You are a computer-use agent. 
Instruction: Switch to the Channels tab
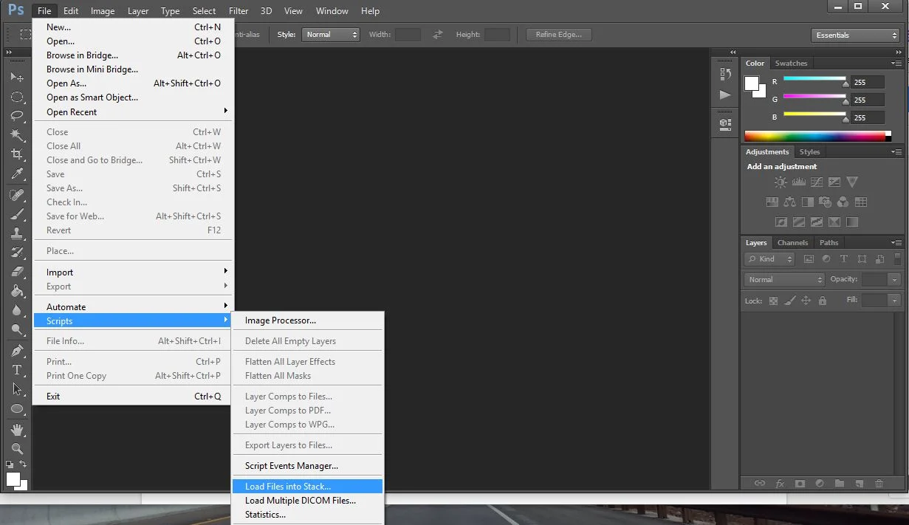tap(792, 243)
